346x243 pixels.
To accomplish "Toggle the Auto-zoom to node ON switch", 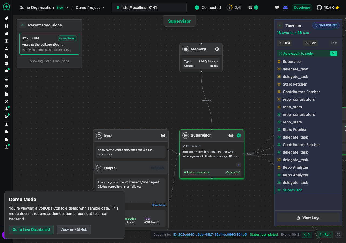I will tap(334, 53).
